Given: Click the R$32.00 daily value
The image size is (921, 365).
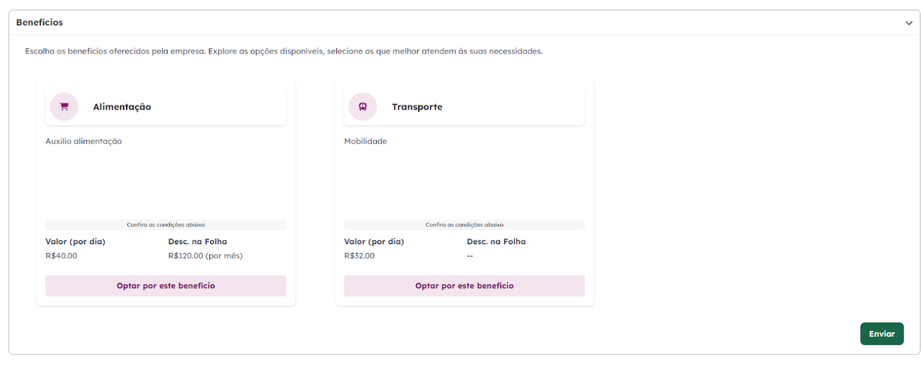Looking at the screenshot, I should [x=359, y=256].
